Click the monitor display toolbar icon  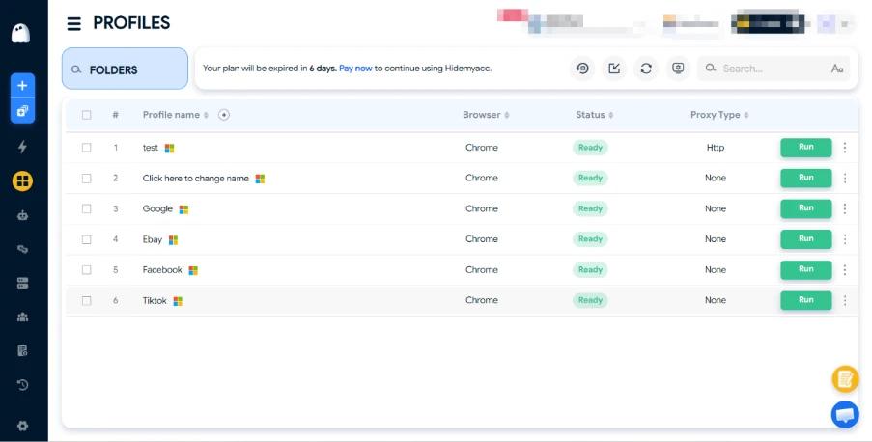click(678, 69)
